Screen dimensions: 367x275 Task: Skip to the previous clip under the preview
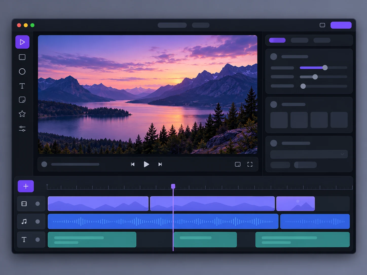tap(133, 164)
